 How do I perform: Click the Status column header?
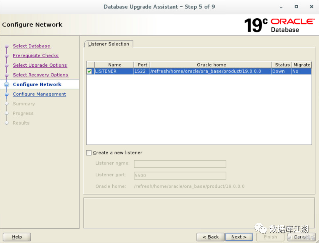point(282,65)
